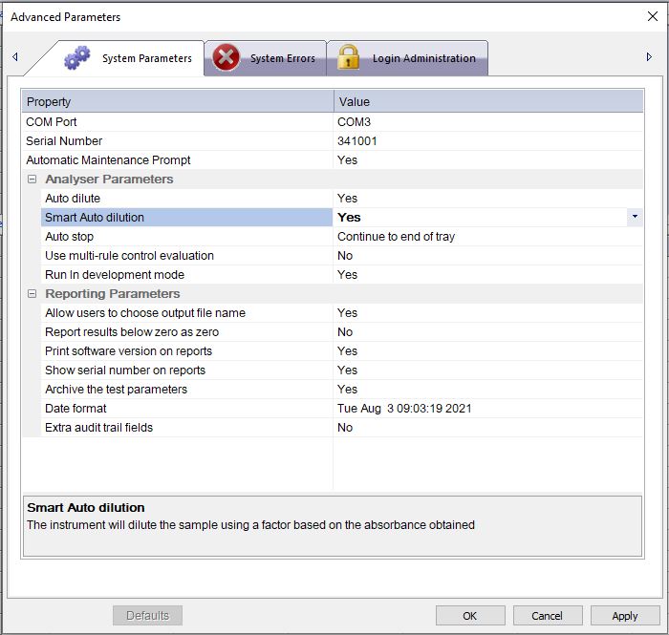Screen dimensions: 669x635
Task: Click the padlock Login Administration icon
Action: (x=348, y=58)
